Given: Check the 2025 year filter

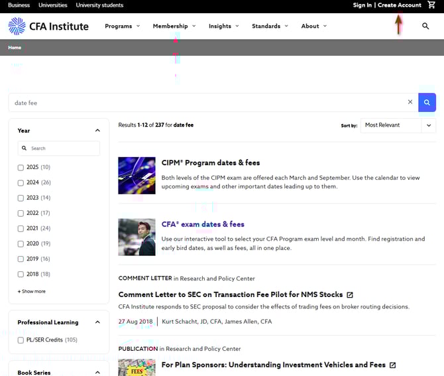Looking at the screenshot, I should [x=21, y=168].
